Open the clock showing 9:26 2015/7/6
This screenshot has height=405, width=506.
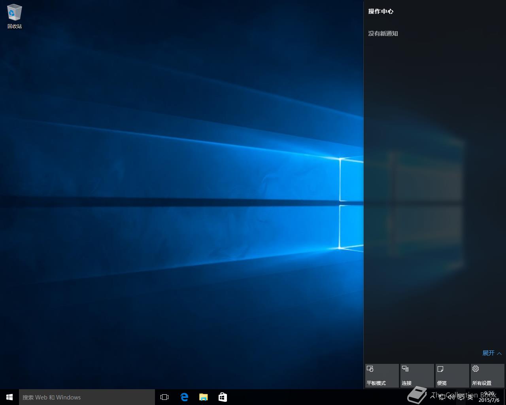click(x=489, y=397)
